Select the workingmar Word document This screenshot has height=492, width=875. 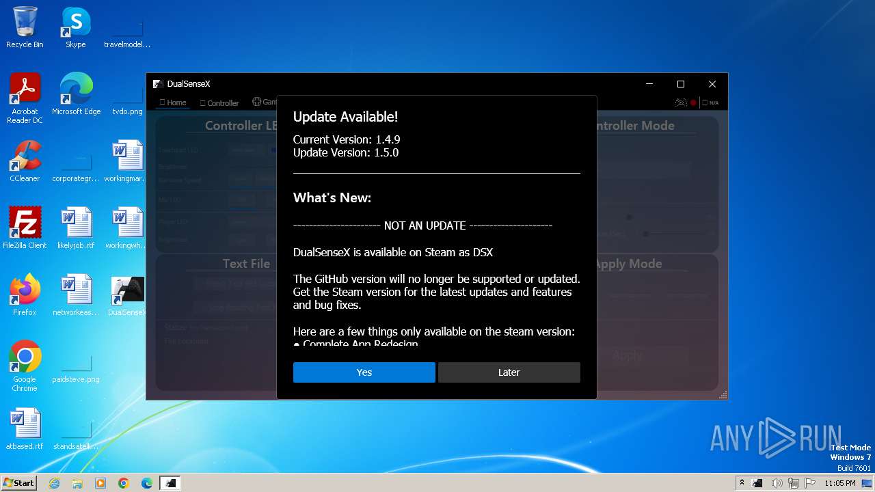click(x=127, y=161)
